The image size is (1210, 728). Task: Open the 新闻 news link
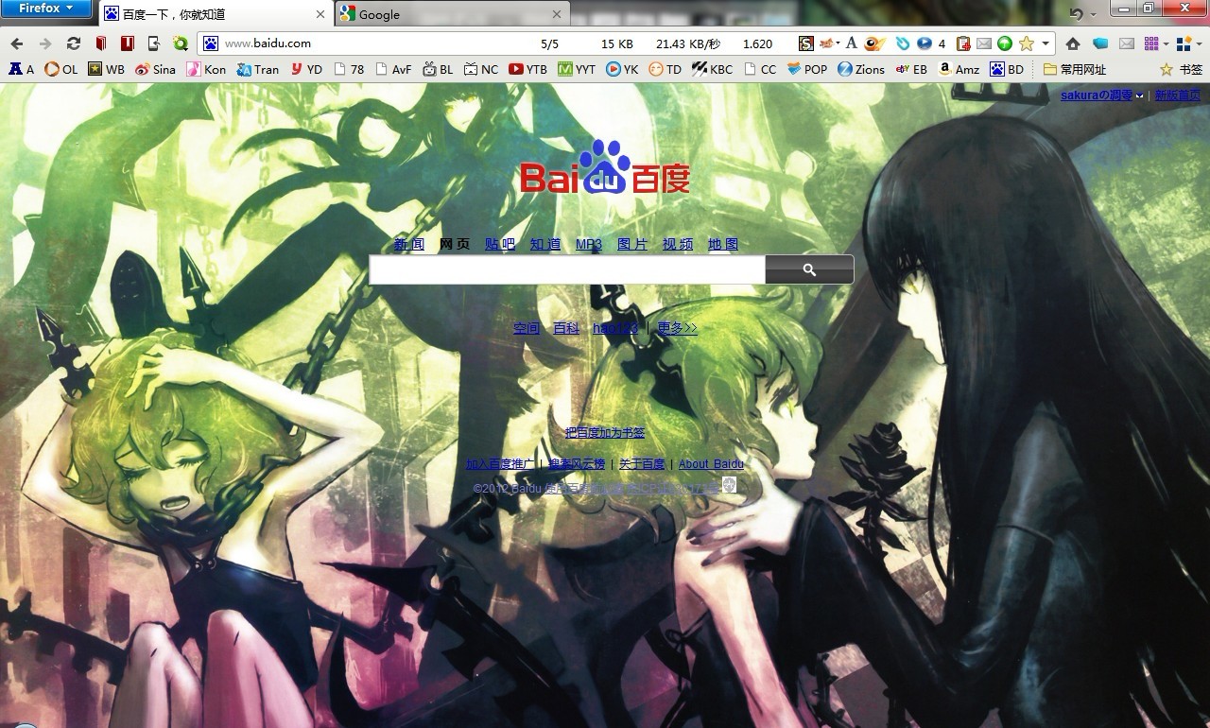pos(409,244)
